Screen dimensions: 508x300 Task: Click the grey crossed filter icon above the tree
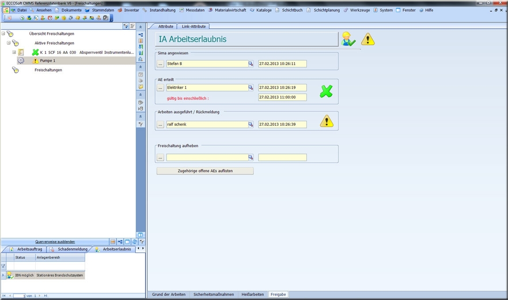132,26
